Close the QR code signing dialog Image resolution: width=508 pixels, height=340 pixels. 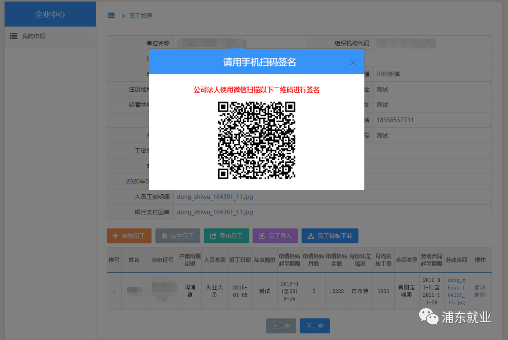coord(353,63)
